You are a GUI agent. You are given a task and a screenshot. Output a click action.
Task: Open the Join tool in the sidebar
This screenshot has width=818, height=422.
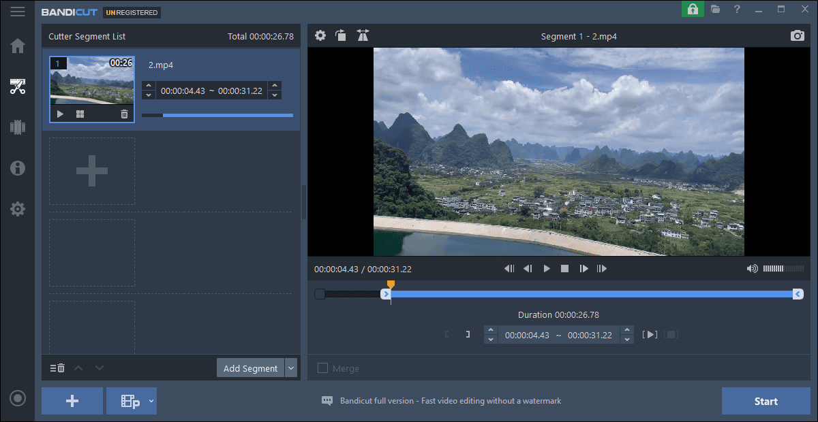point(18,127)
